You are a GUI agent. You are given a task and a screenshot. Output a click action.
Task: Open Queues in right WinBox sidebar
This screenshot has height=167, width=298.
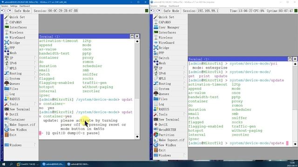[163, 94]
